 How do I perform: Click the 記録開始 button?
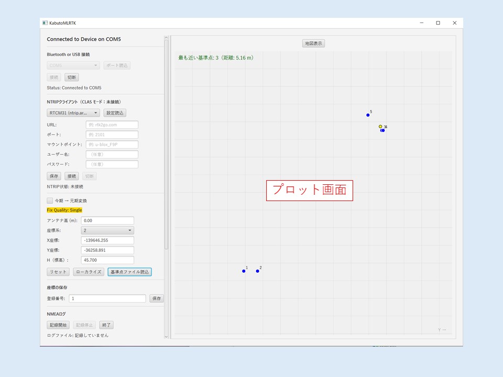click(58, 325)
